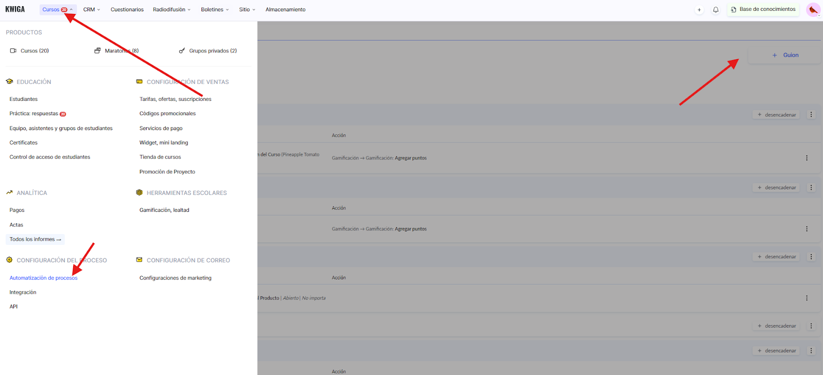The height and width of the screenshot is (375, 823).
Task: Open API under Configuración del proceso
Action: tap(13, 307)
